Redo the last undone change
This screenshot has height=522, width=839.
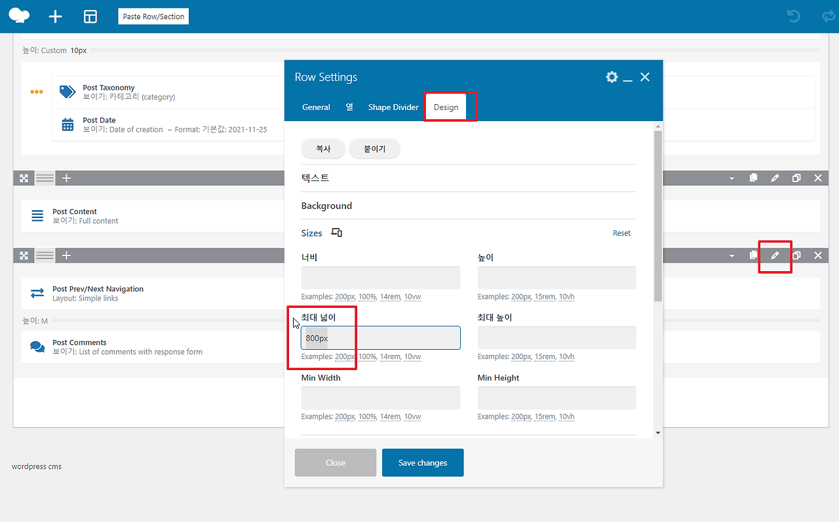point(829,16)
